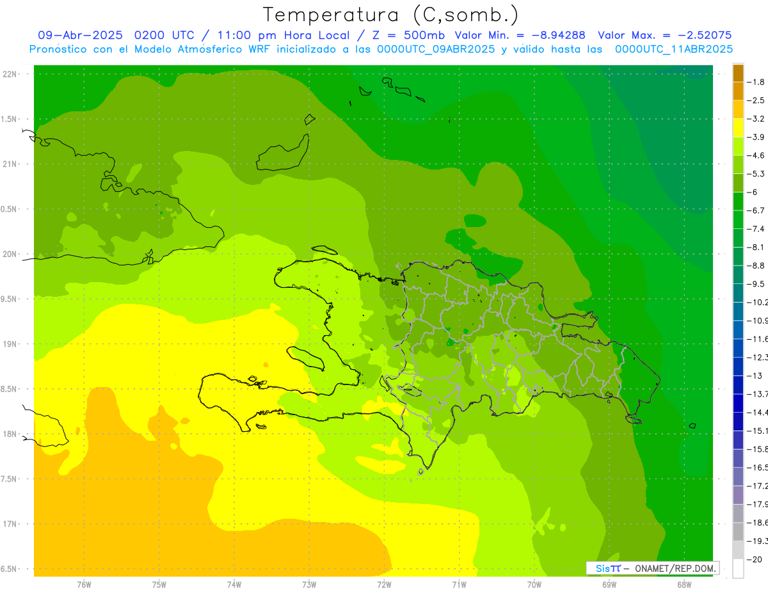Click the 'Temperatura (C,somb.)' chart title
This screenshot has width=768, height=593.
[x=391, y=15]
